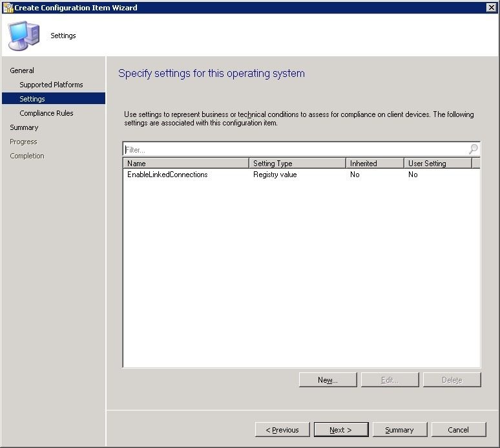The height and width of the screenshot is (448, 500).
Task: Click the computer Settings header icon
Action: tap(24, 36)
